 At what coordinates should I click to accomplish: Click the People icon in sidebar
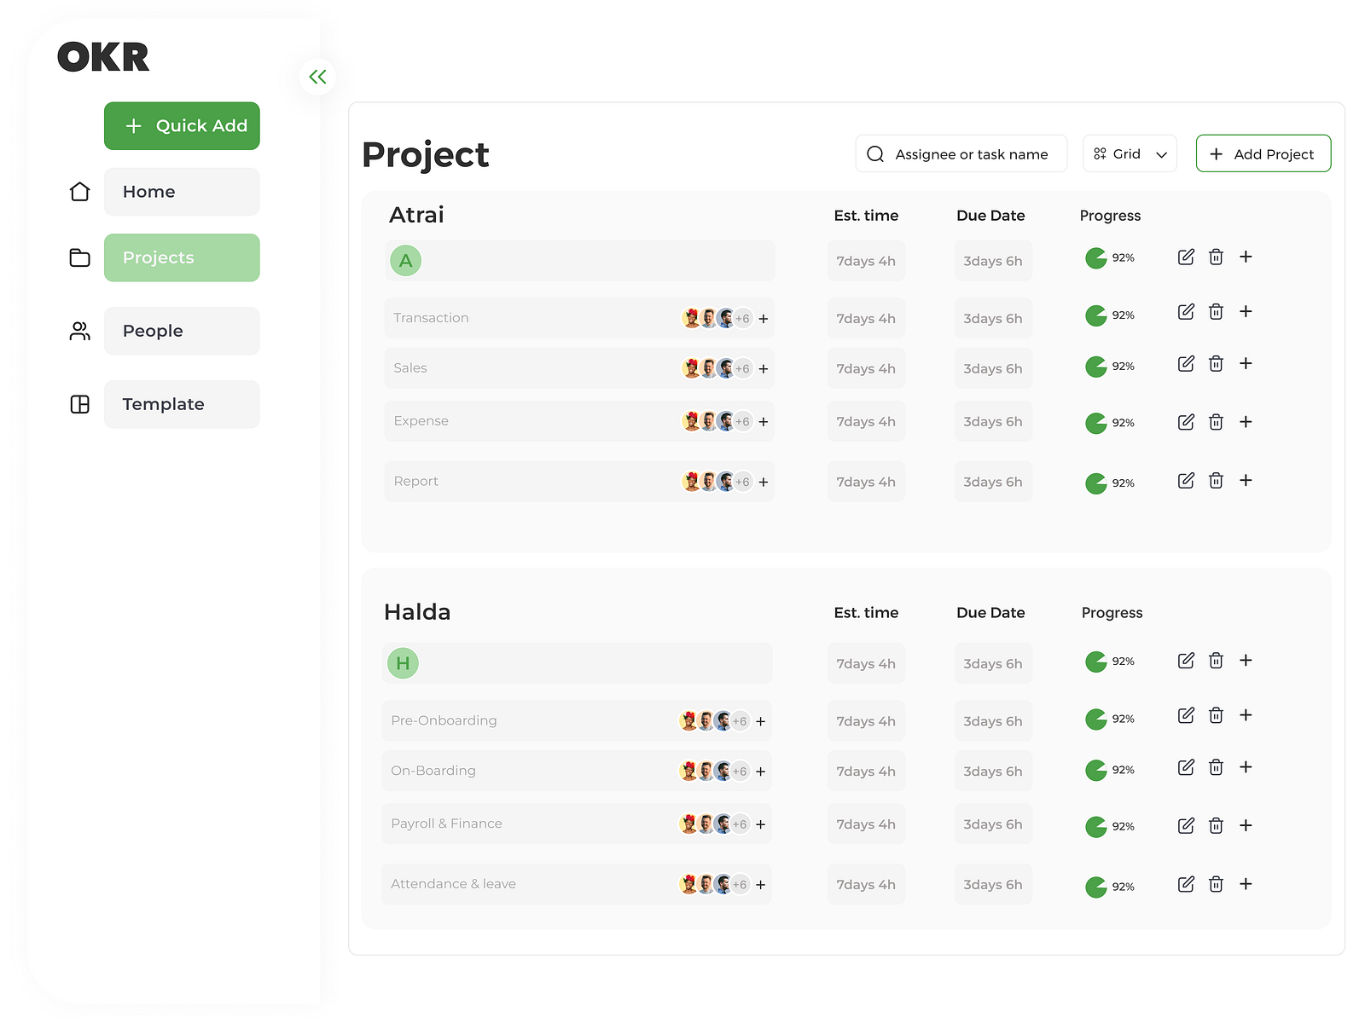(78, 331)
